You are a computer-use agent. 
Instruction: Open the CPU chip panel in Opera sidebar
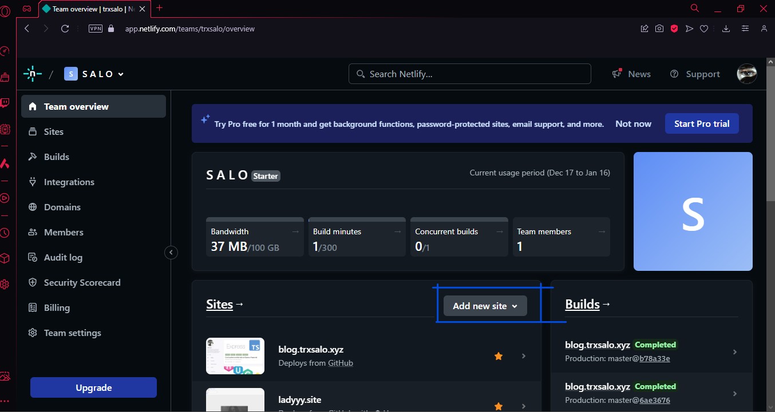[5, 129]
